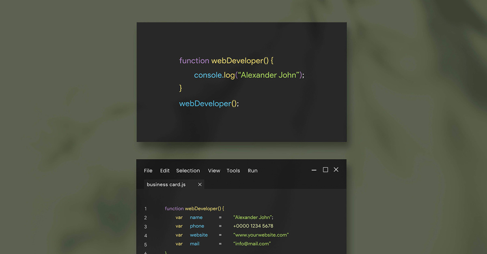Click the string “info@mail.com”
The width and height of the screenshot is (487, 254).
tap(252, 244)
